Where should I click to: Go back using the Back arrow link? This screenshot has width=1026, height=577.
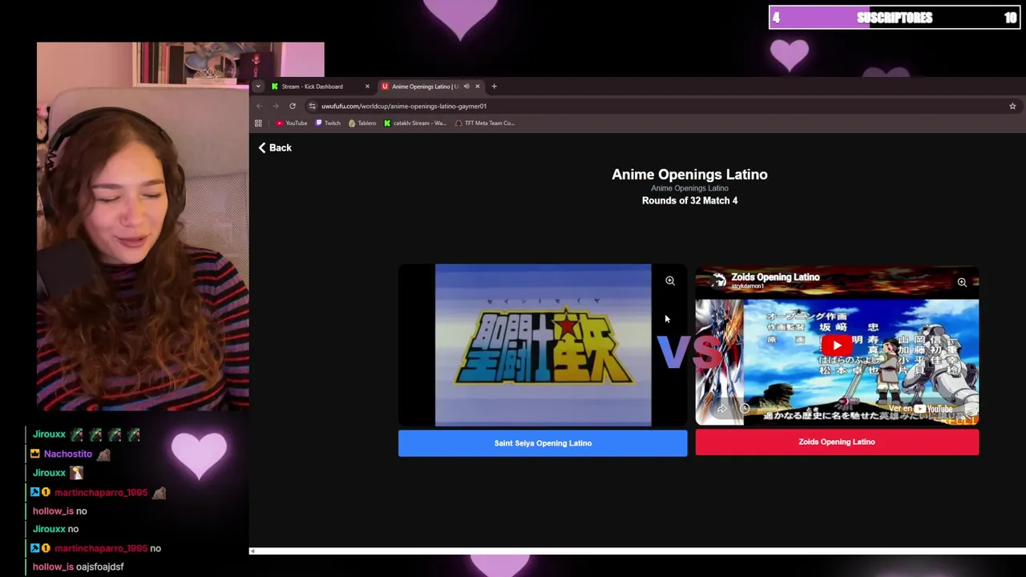point(274,147)
